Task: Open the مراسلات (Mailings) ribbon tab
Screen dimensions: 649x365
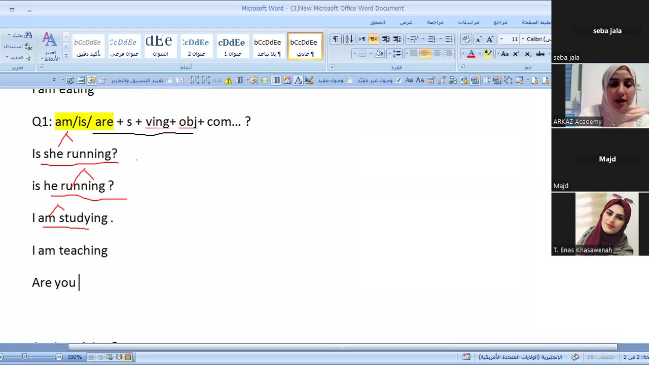Action: [x=468, y=22]
